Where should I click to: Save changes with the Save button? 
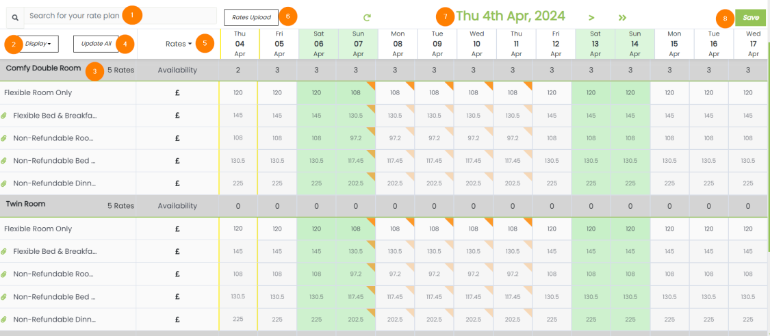[750, 18]
